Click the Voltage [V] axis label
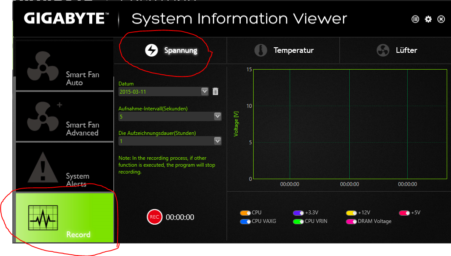This screenshot has width=451, height=256. 236,124
